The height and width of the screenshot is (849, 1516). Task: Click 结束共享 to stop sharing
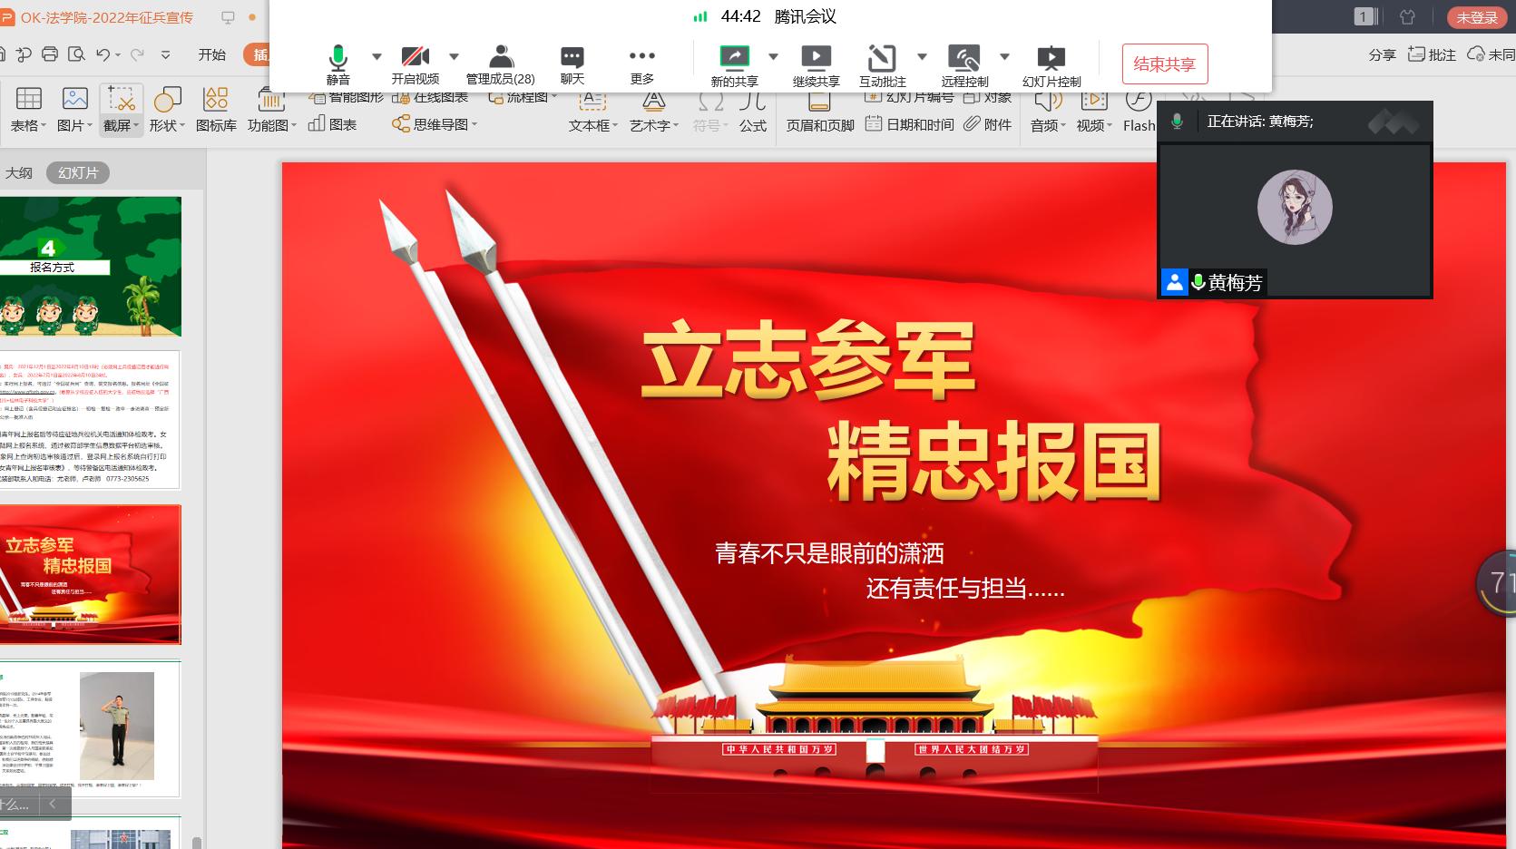[x=1164, y=64]
